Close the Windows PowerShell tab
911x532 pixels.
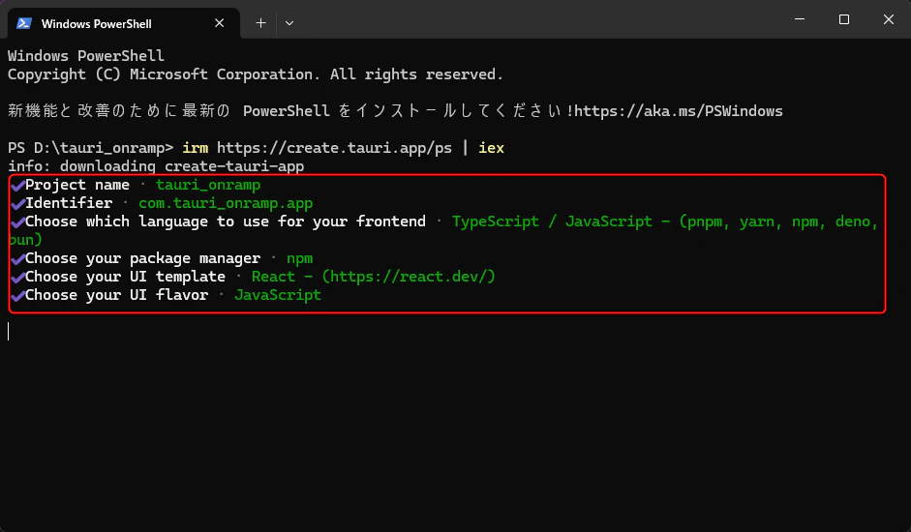click(219, 23)
